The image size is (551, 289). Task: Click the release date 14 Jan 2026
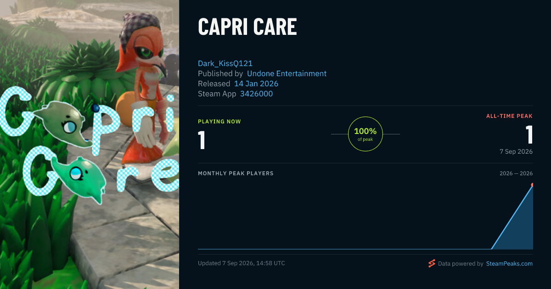pyautogui.click(x=256, y=83)
